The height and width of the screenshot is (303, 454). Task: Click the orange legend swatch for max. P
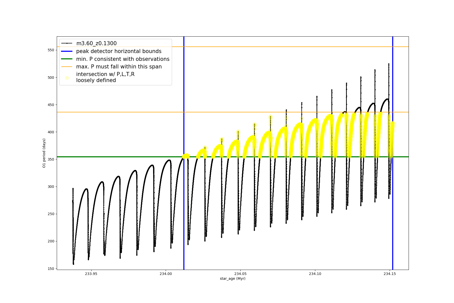click(67, 67)
